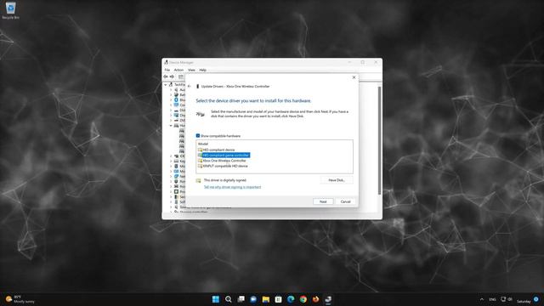This screenshot has width=544, height=306.
Task: Open the Help menu in Device Manager
Action: click(202, 70)
